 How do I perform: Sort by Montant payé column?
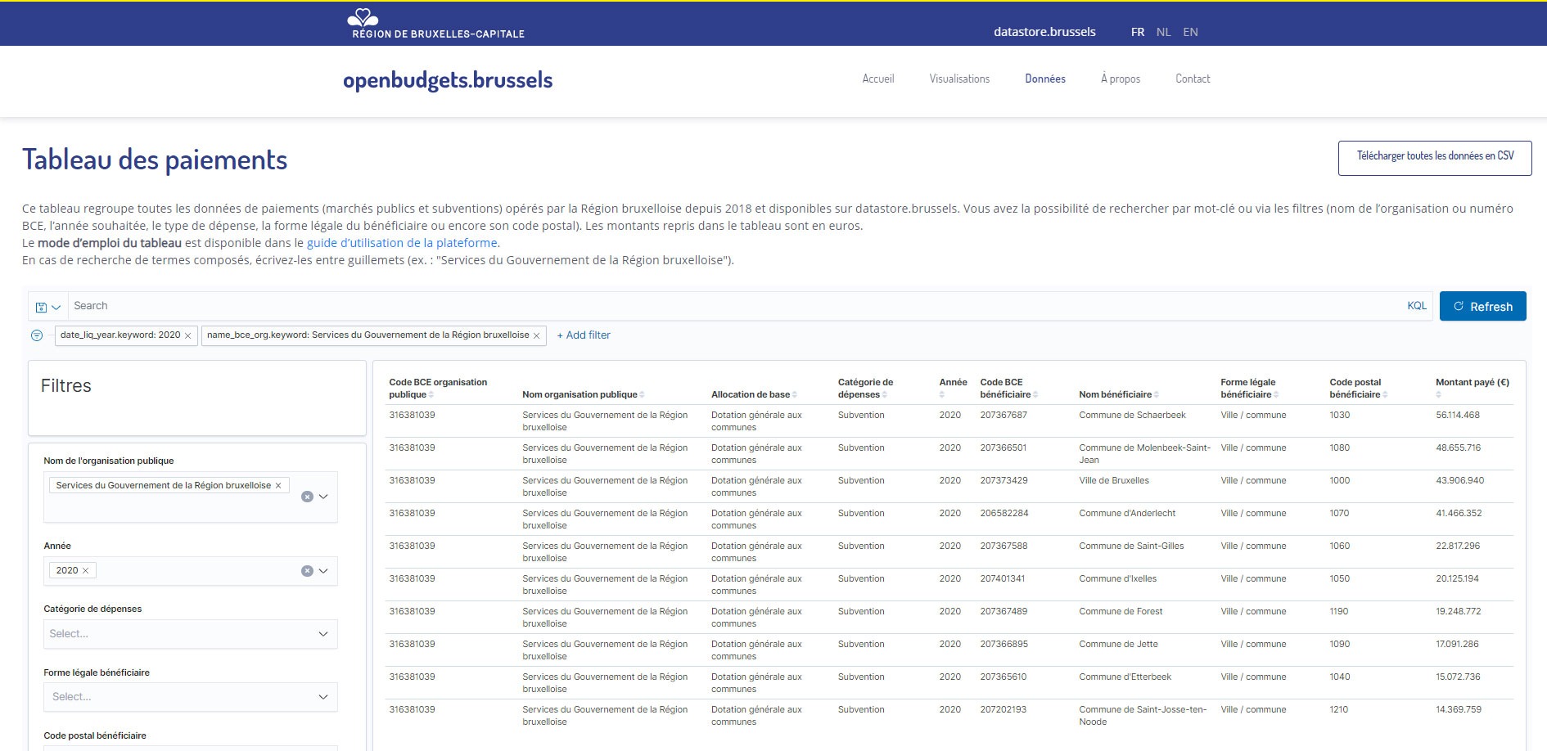point(1439,394)
